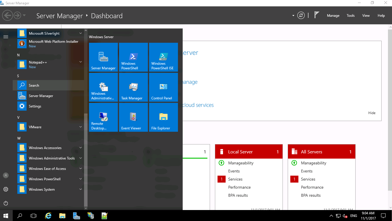392x221 pixels.
Task: Open Internet Explorer from the taskbar
Action: 48,216
